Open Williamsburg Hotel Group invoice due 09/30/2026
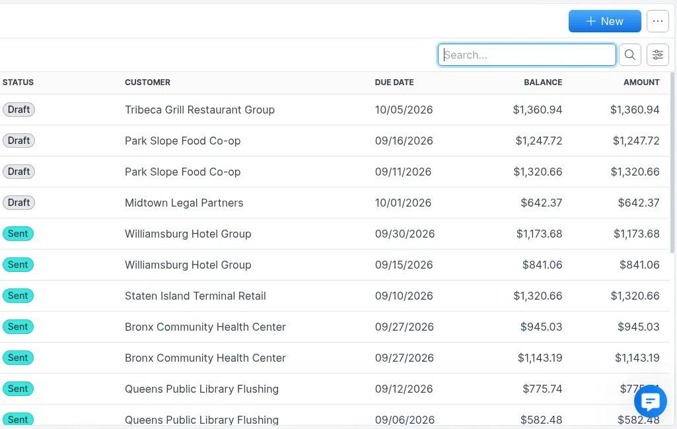The height and width of the screenshot is (429, 677). (188, 234)
